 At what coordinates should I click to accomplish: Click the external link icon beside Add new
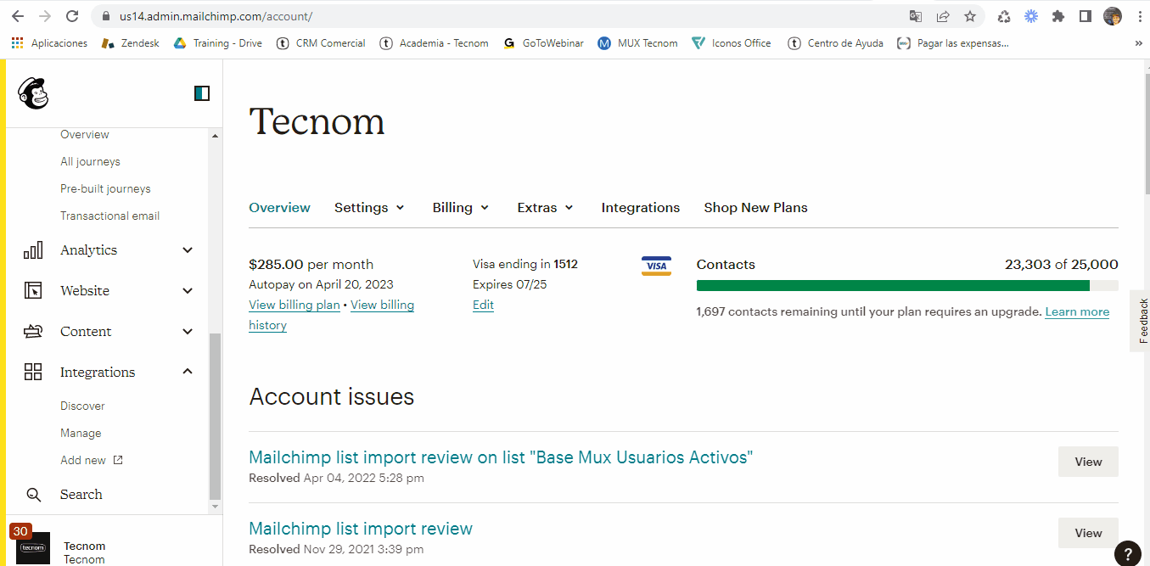tap(118, 460)
